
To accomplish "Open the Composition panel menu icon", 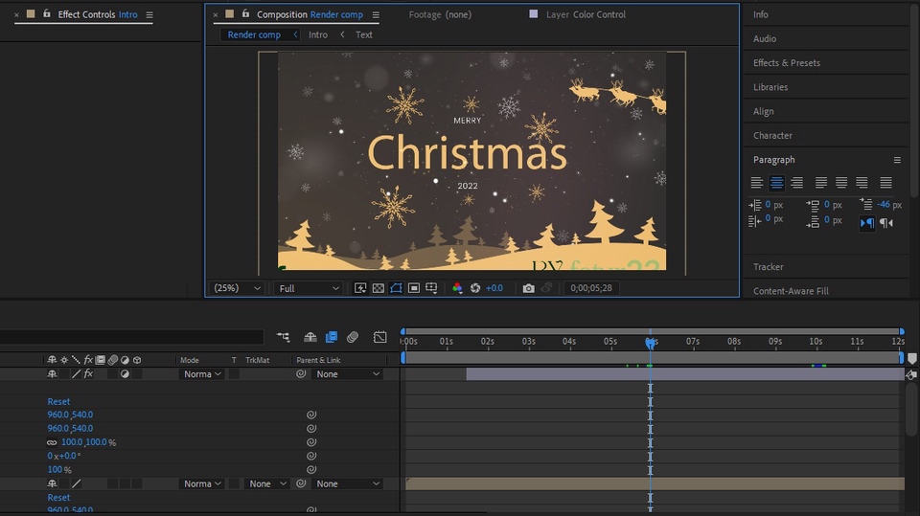I will point(376,14).
